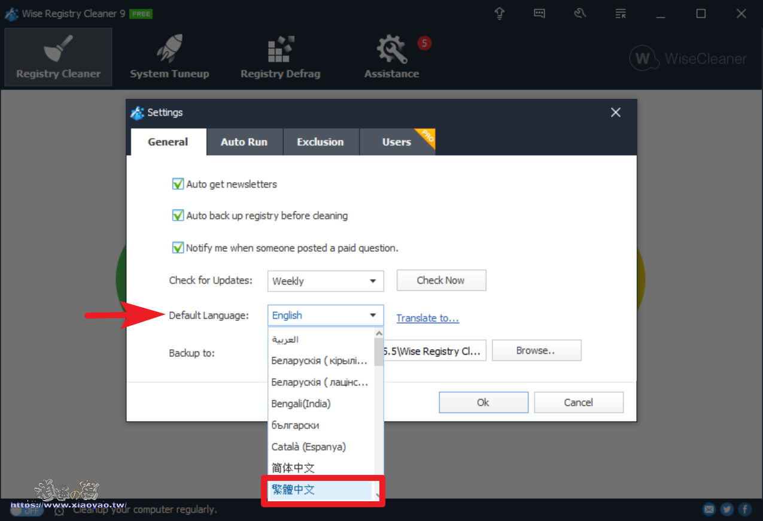Click the Browse.. button
The width and height of the screenshot is (763, 521).
click(x=536, y=351)
